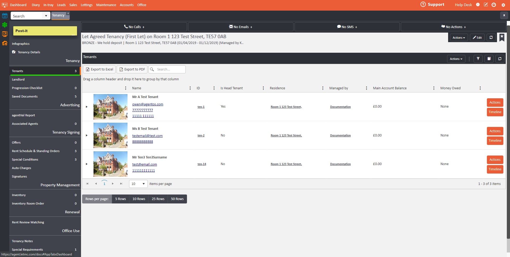Expand the Mr A Test Tenant row
510x257 pixels.
tap(87, 107)
